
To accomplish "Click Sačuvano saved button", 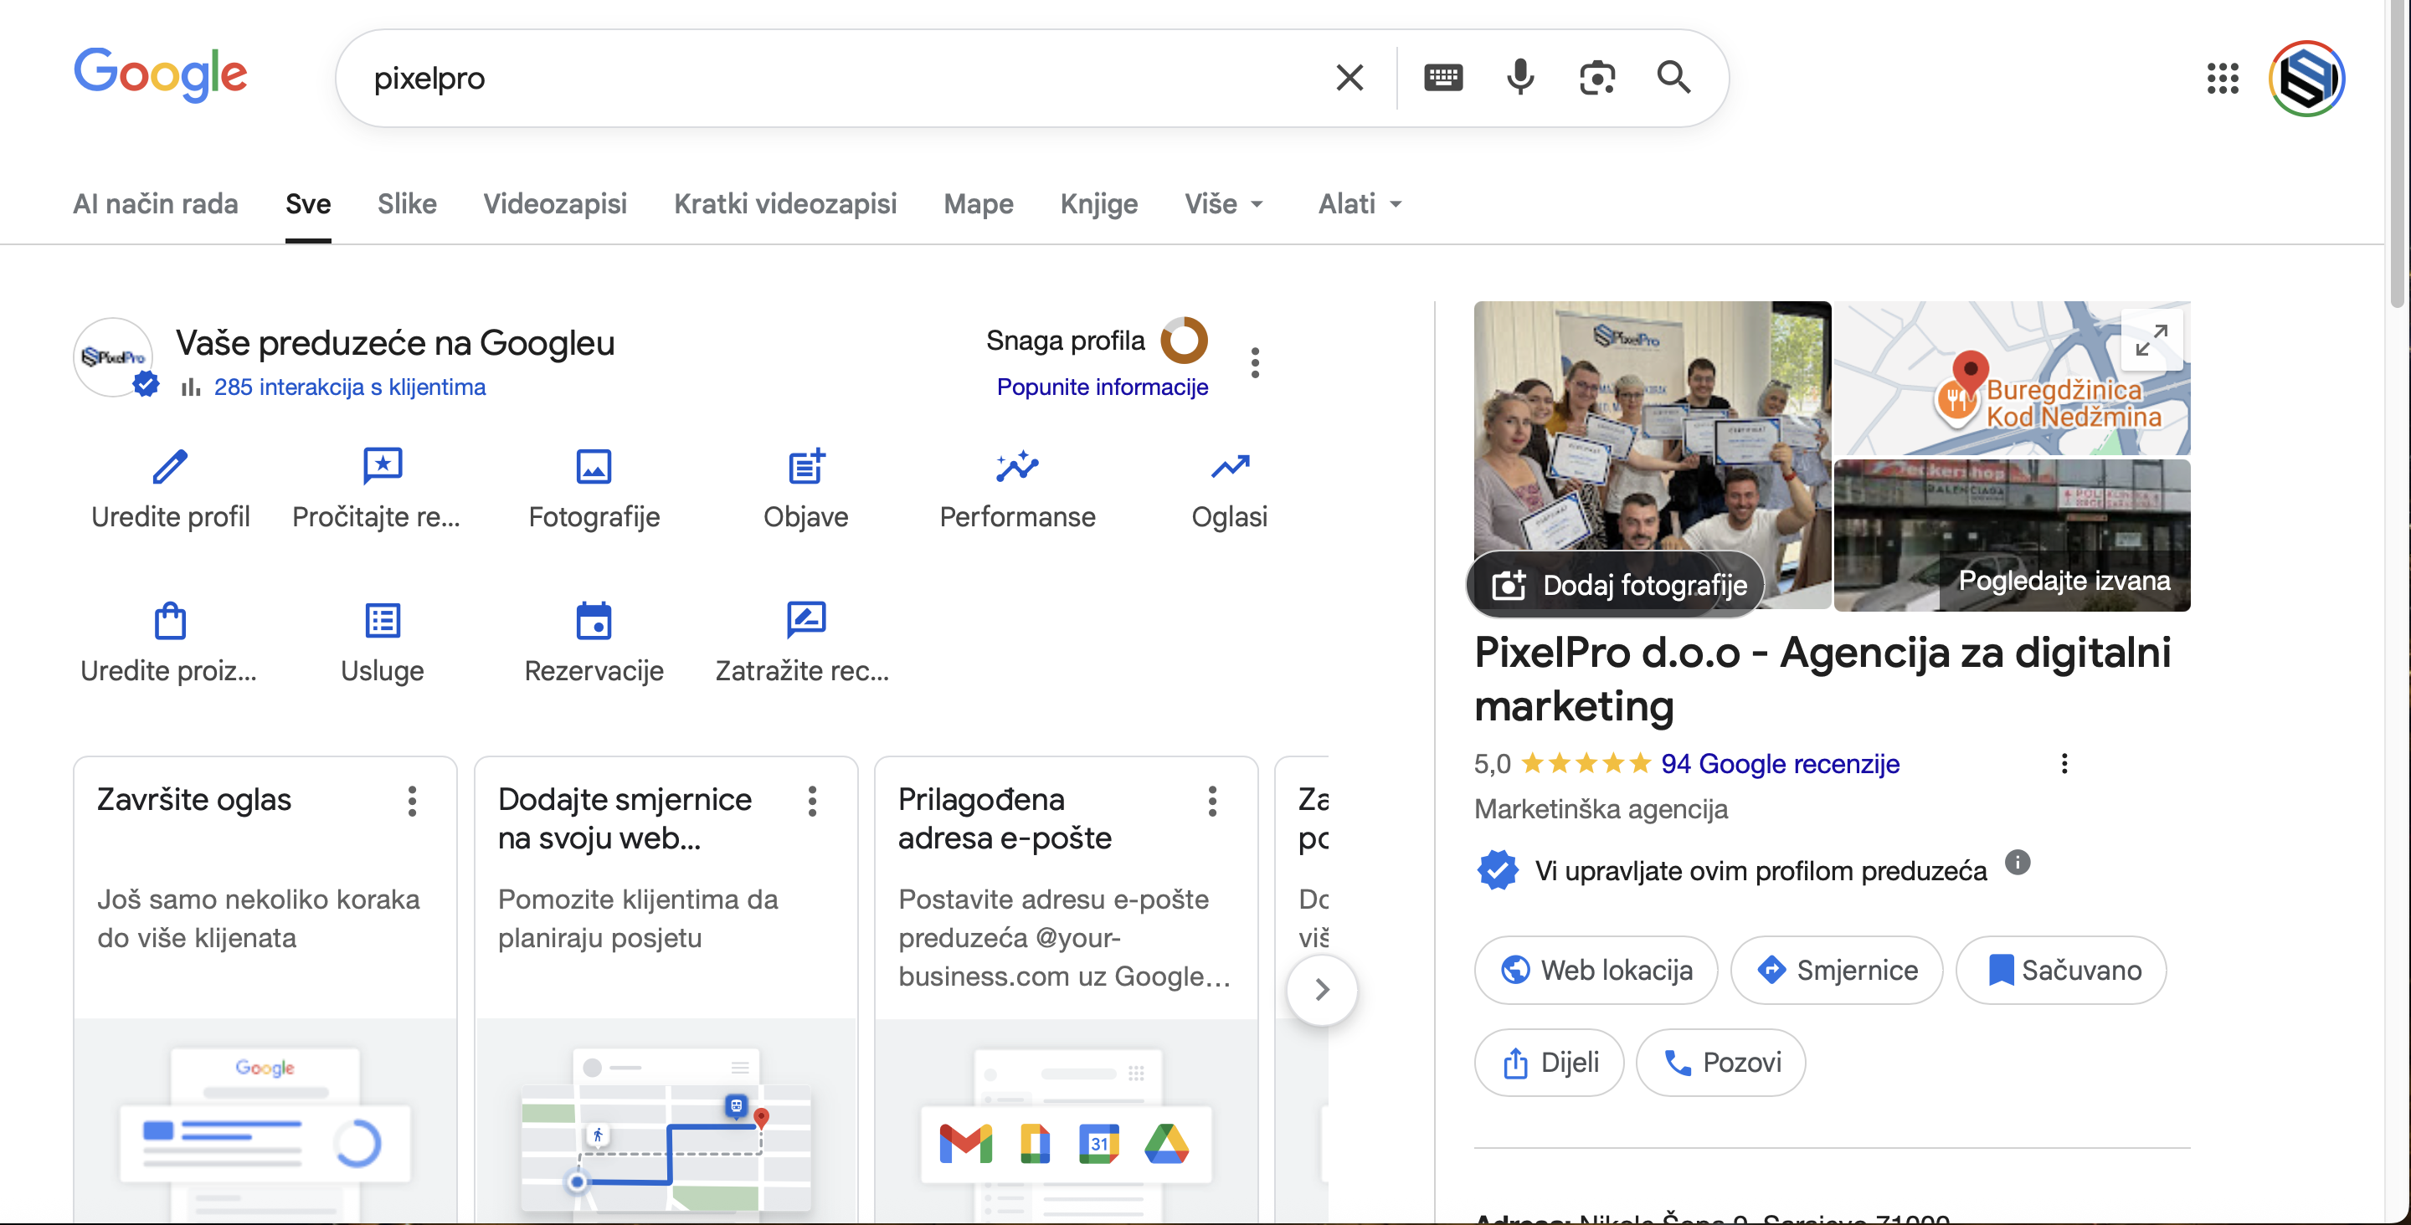I will 2061,971.
